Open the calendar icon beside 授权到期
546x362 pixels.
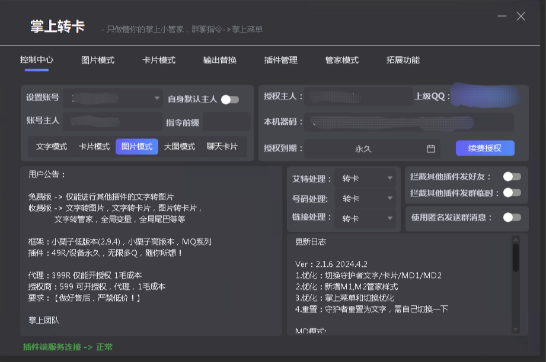click(432, 148)
